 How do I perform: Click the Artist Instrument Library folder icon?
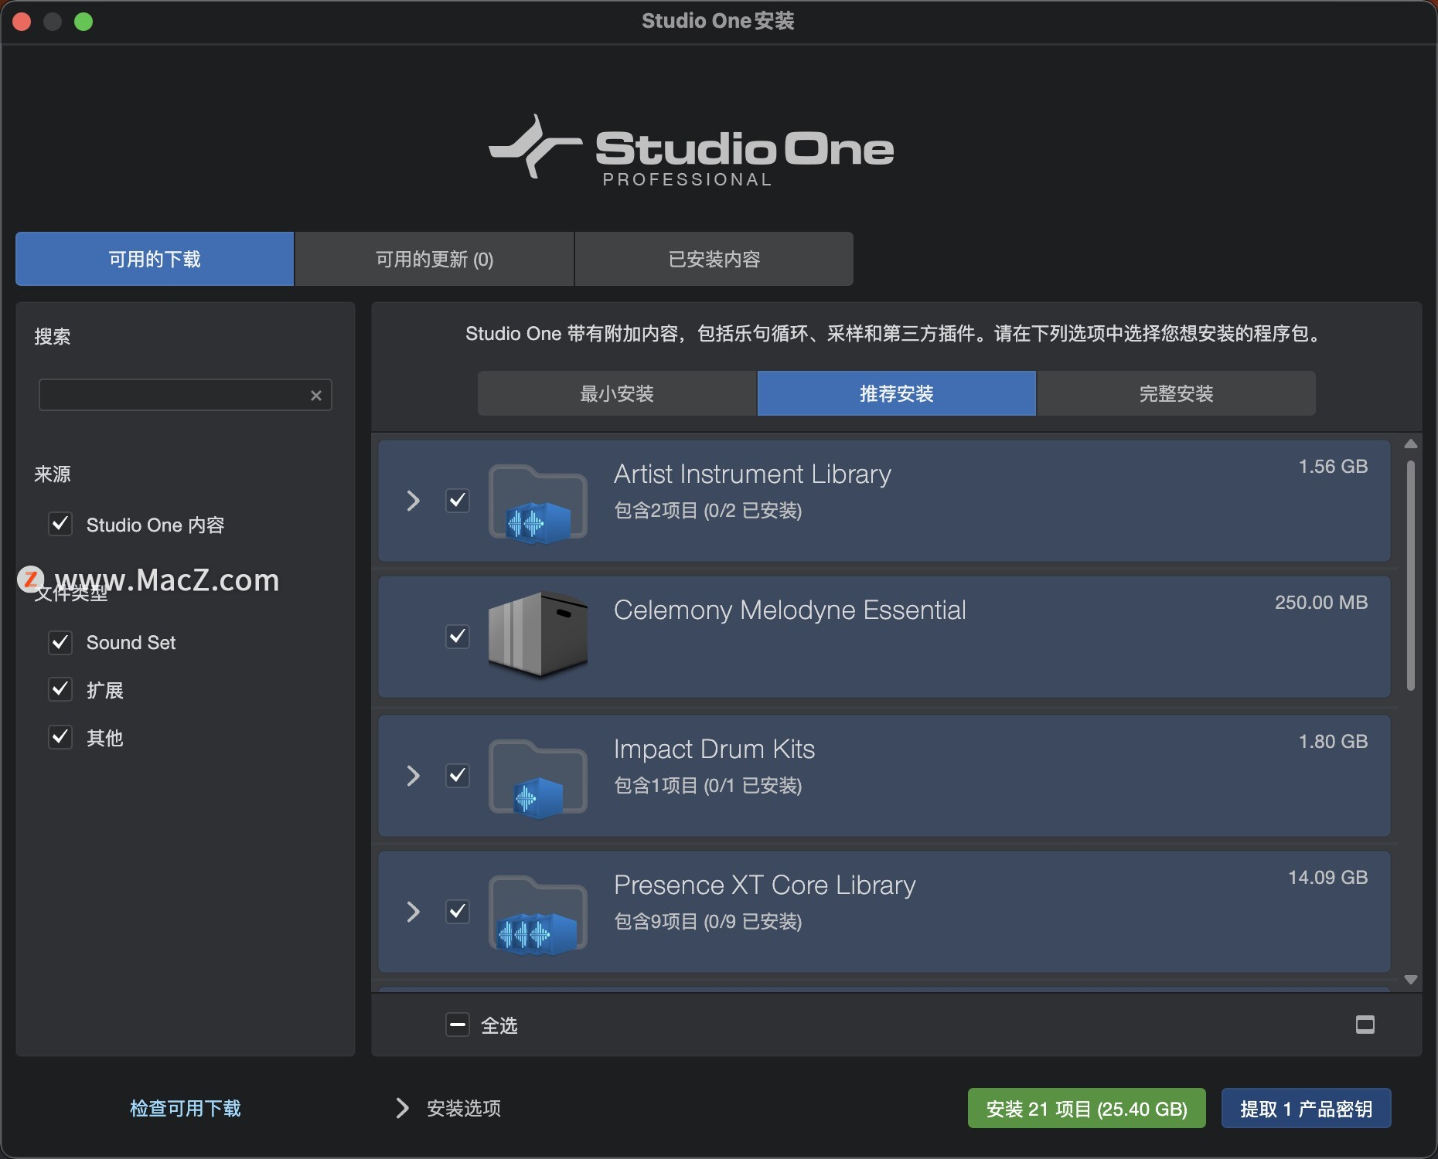(x=538, y=504)
